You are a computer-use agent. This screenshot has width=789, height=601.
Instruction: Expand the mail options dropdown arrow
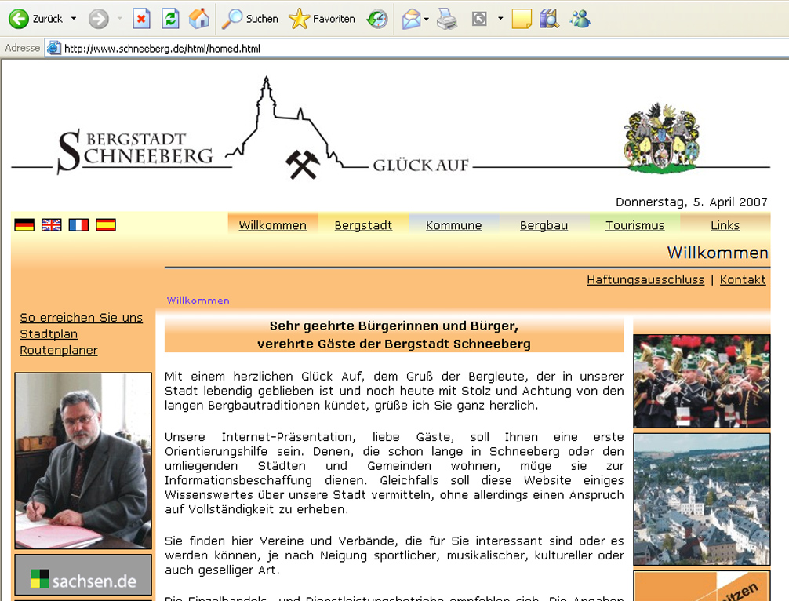(427, 19)
